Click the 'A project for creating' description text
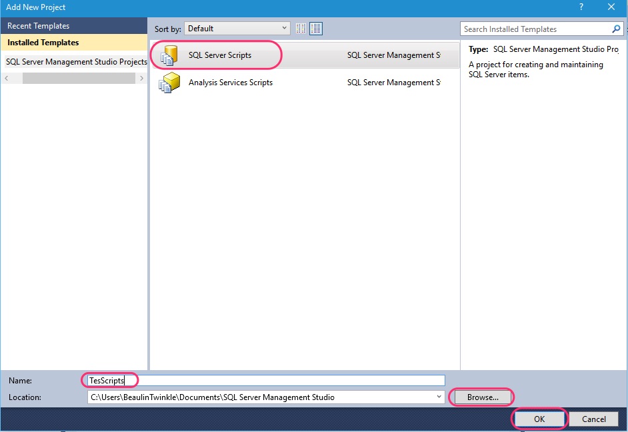 click(535, 70)
